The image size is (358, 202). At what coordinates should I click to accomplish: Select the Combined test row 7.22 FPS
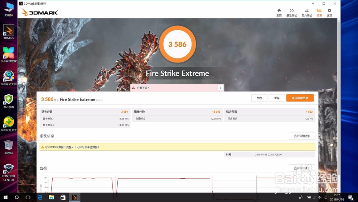[x=270, y=119]
